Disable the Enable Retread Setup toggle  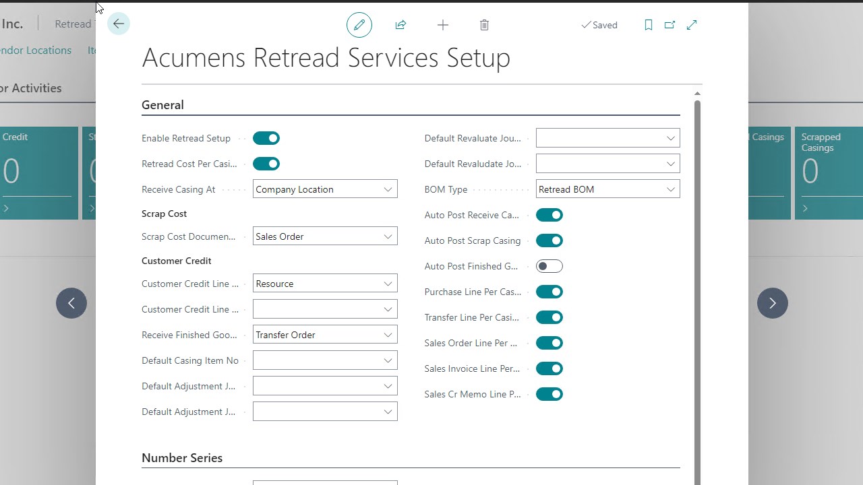click(x=266, y=137)
